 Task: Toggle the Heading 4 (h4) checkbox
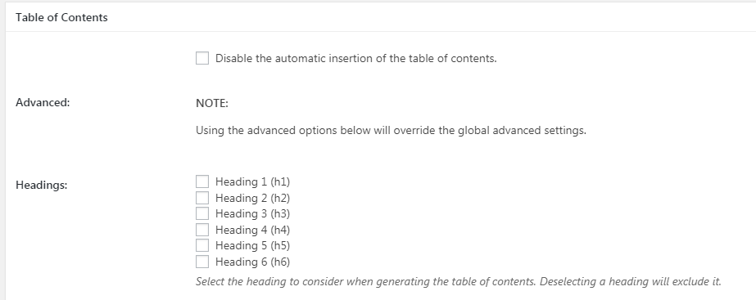point(202,229)
